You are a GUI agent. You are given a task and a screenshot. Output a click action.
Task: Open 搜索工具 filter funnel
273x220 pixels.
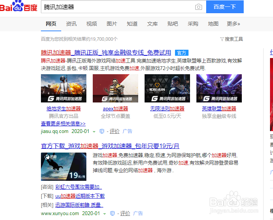click(x=231, y=39)
